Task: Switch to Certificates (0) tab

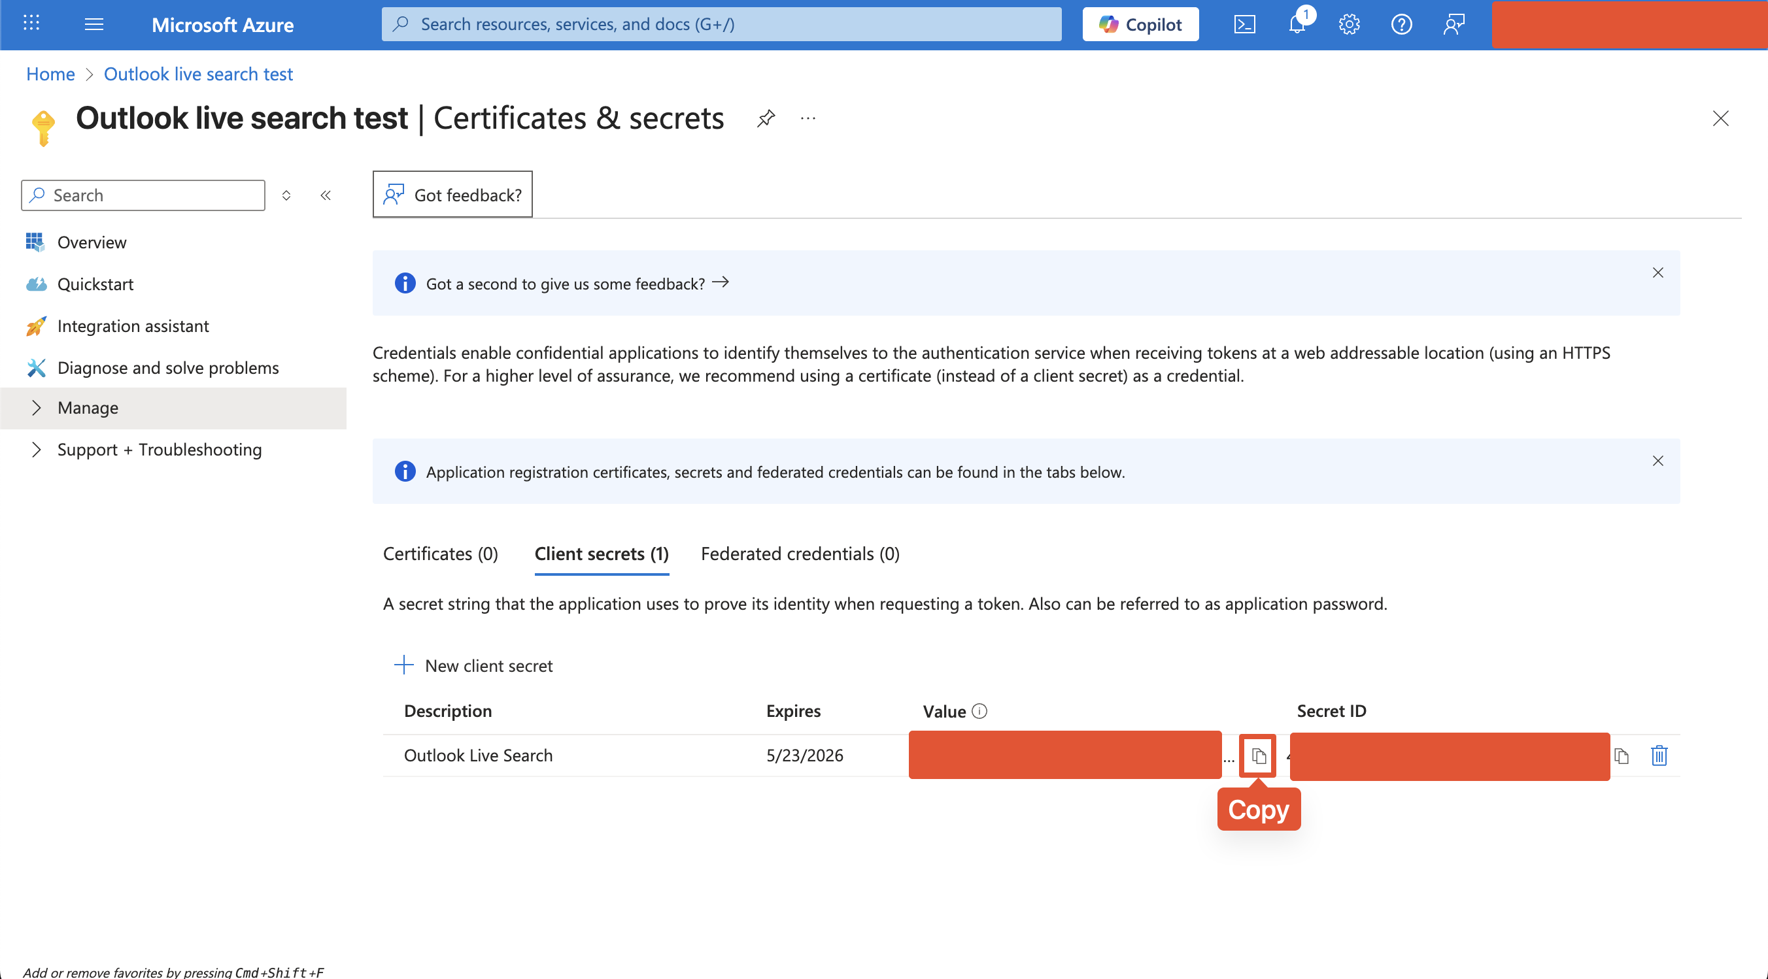Action: 441,554
